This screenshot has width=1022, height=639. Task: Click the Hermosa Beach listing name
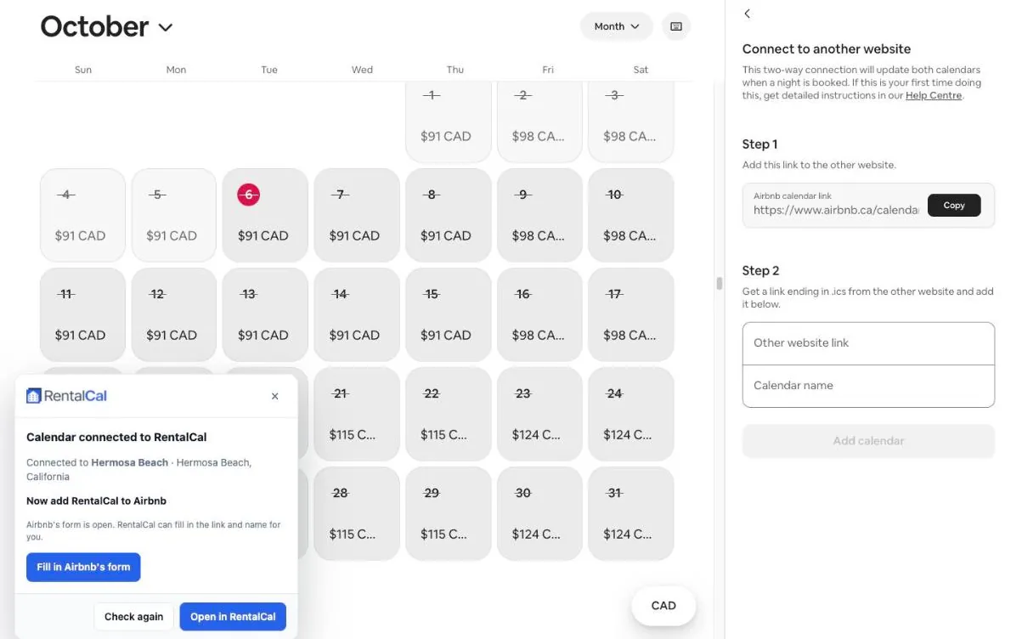[x=129, y=463]
